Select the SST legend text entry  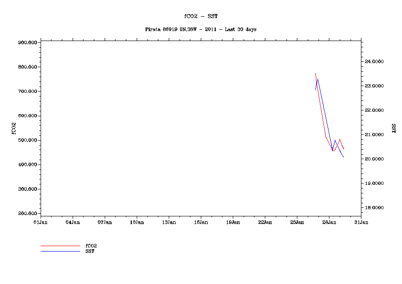click(x=90, y=251)
